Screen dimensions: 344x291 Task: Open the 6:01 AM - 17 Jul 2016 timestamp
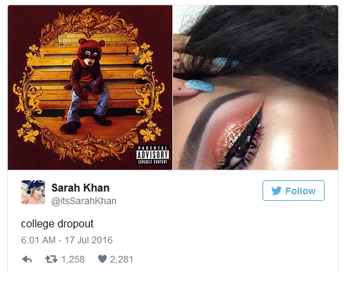67,240
